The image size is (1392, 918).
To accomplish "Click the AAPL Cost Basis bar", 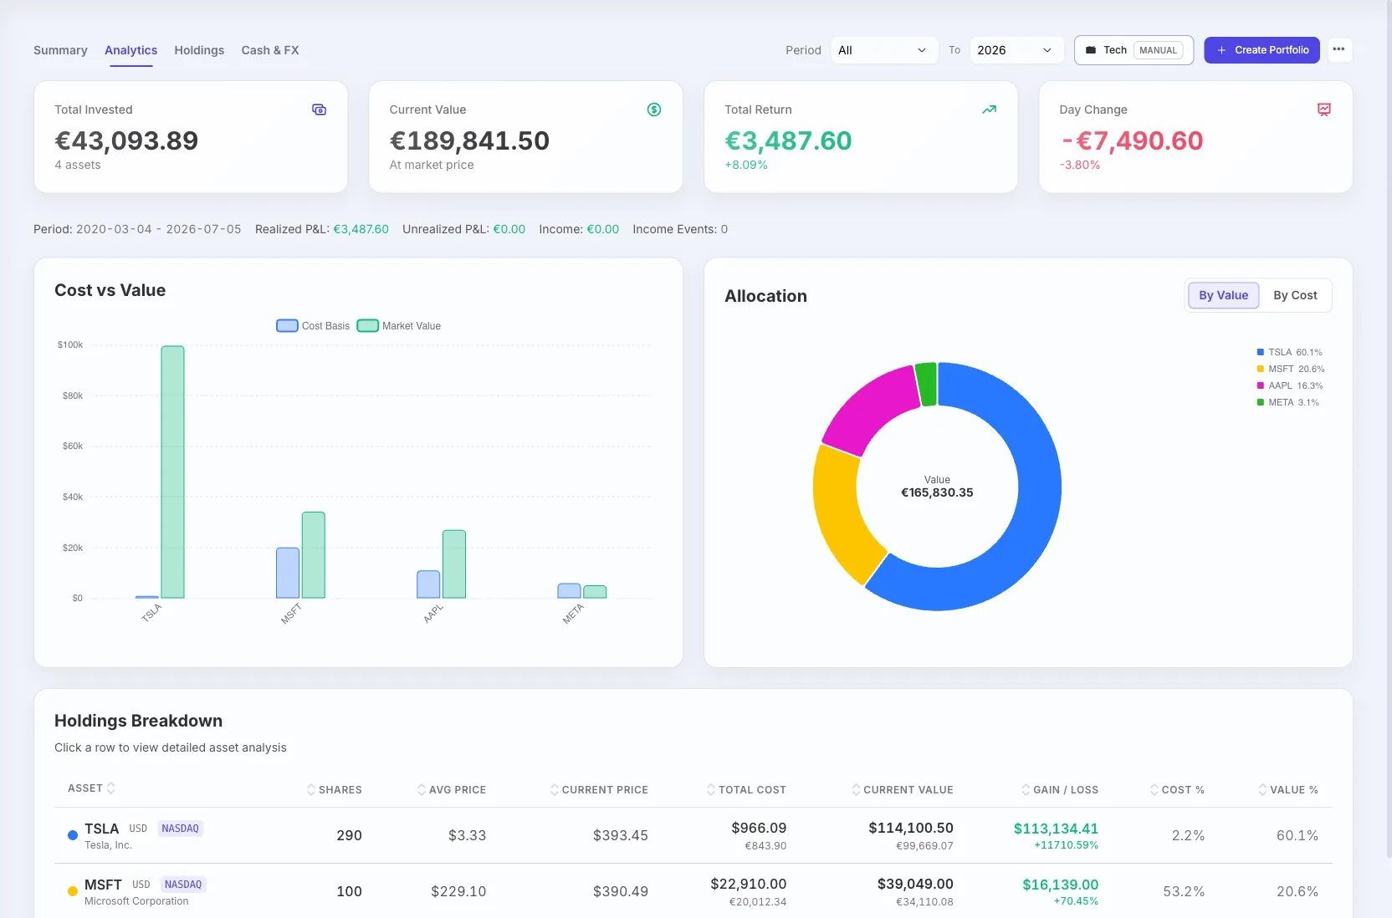I will 428,584.
